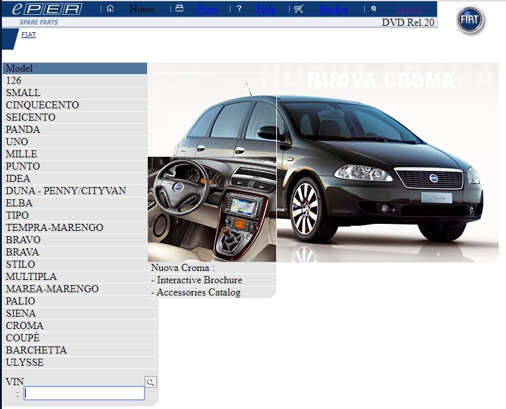Image resolution: width=506 pixels, height=409 pixels.
Task: Pick the MILLE model entry
Action: [x=75, y=154]
